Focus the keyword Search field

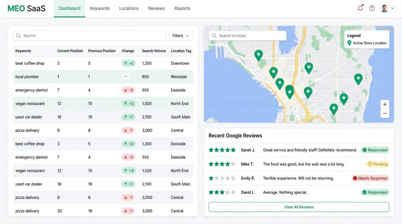tap(89, 36)
